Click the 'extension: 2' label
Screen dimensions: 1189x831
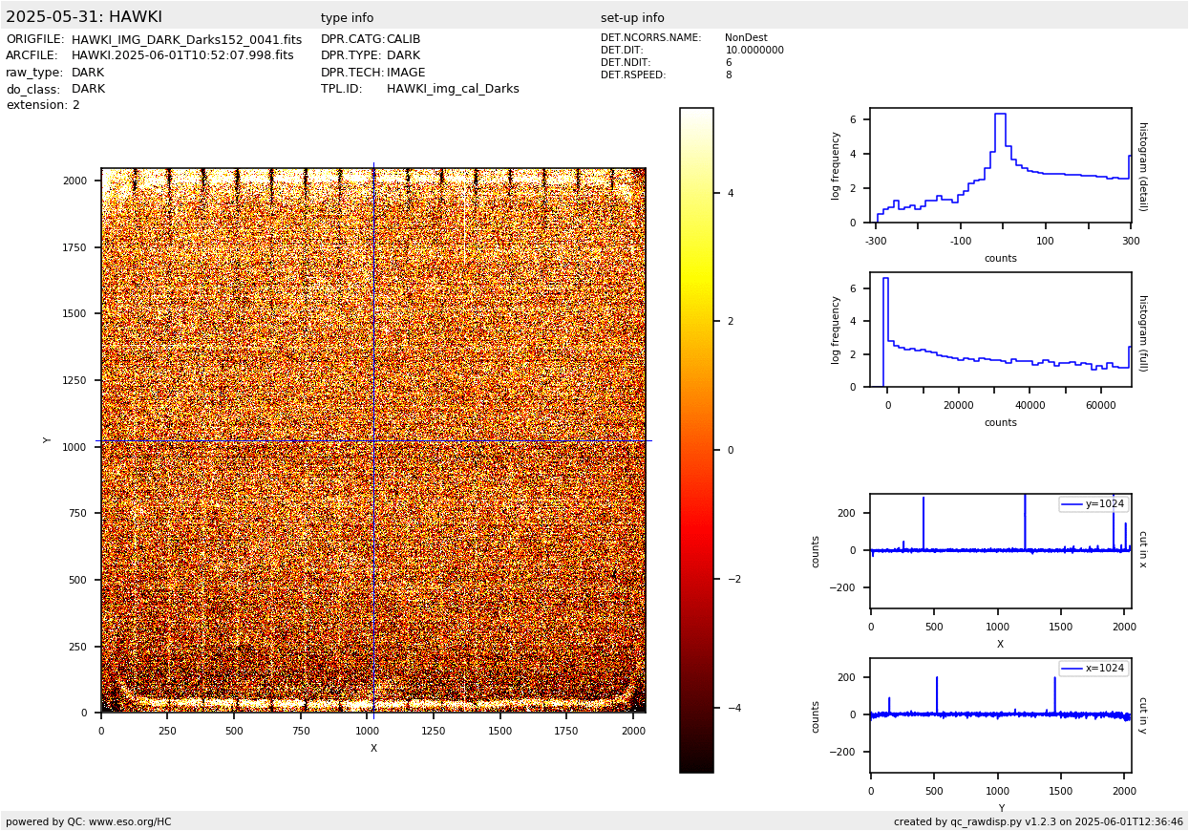pyautogui.click(x=43, y=105)
